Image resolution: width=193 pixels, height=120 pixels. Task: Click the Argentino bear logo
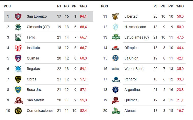115,90
